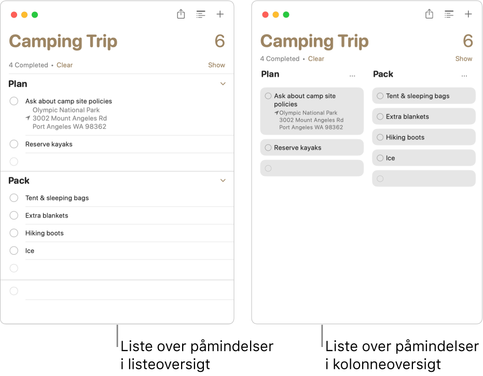
Task: Mark Reserve kayaks complete in list view
Action: click(x=14, y=144)
